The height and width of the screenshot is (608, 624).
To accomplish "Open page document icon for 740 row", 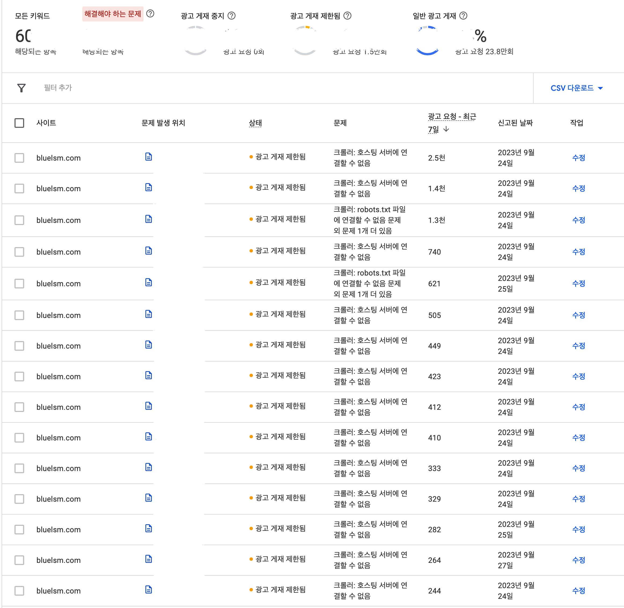I will (x=148, y=251).
